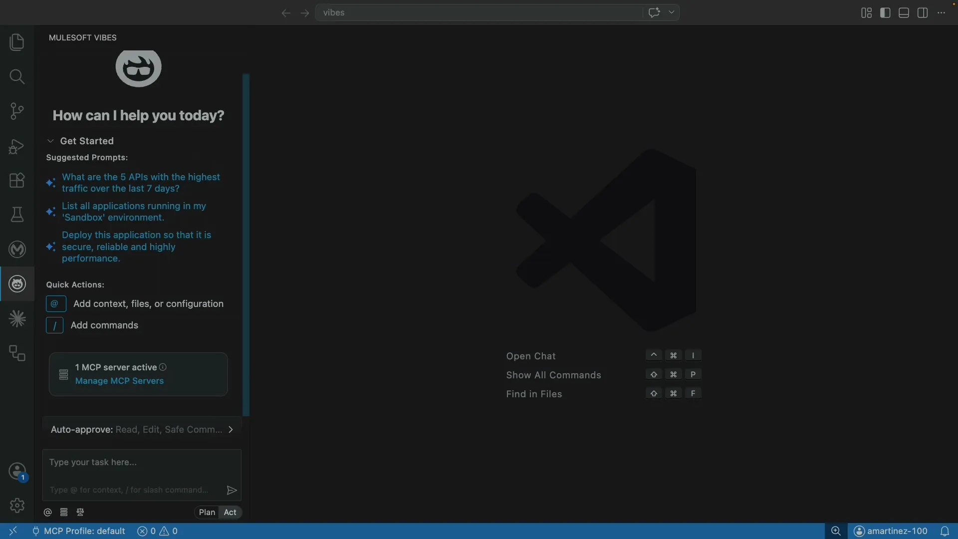Expand the Auto-approve settings chevron

[x=231, y=430]
